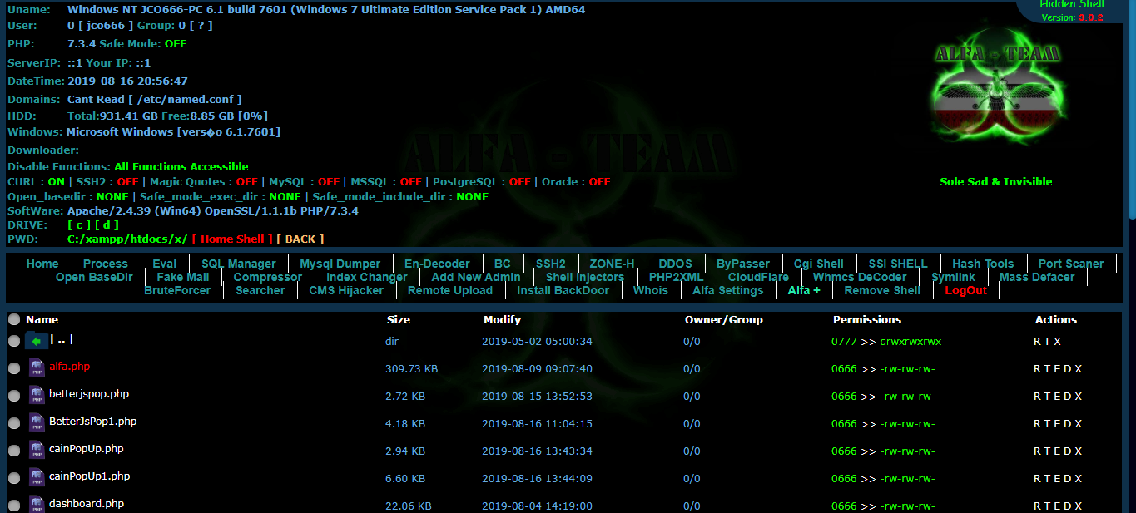Image resolution: width=1136 pixels, height=513 pixels.
Task: Click the X action for cainPopUp1.php
Action: 1079,478
